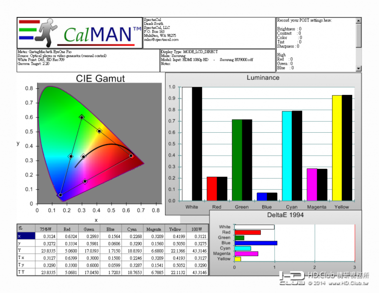Click the magenta secondary point on CIE Gamut
Viewport: 379px width, 293px height.
pyautogui.click(x=85, y=181)
